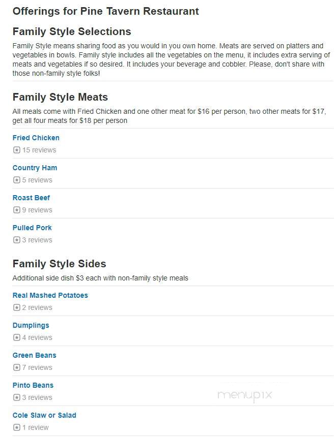Click the star icon under Roast Beef
Viewport: 336px width, 437px height.
click(17, 210)
